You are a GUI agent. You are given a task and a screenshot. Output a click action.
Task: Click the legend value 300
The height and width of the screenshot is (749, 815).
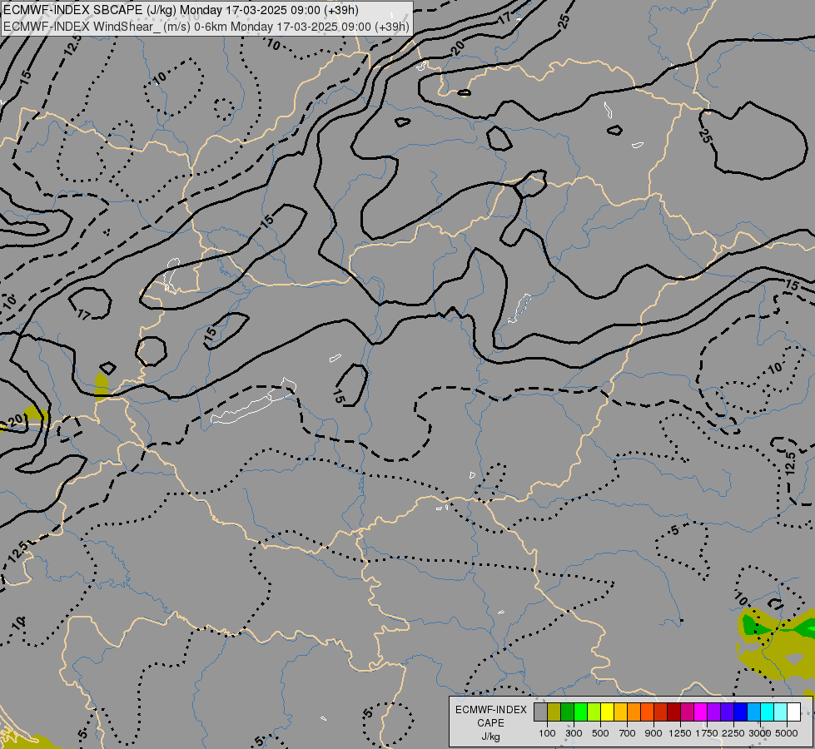click(x=574, y=733)
